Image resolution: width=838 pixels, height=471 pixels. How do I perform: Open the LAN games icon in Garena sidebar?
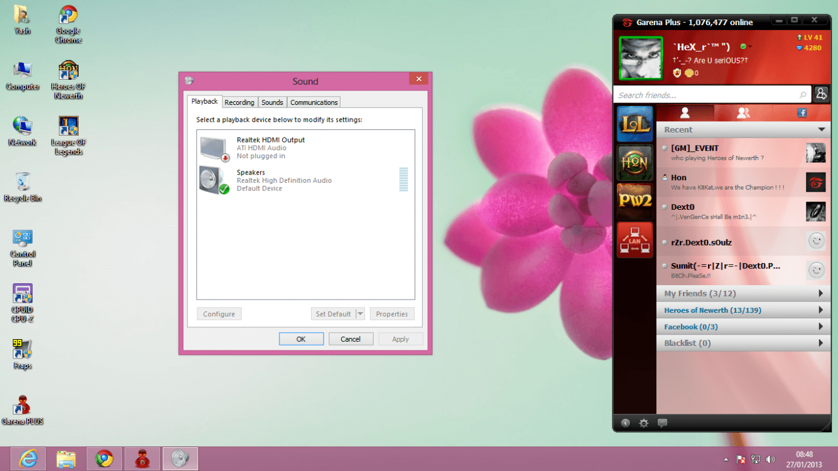634,240
